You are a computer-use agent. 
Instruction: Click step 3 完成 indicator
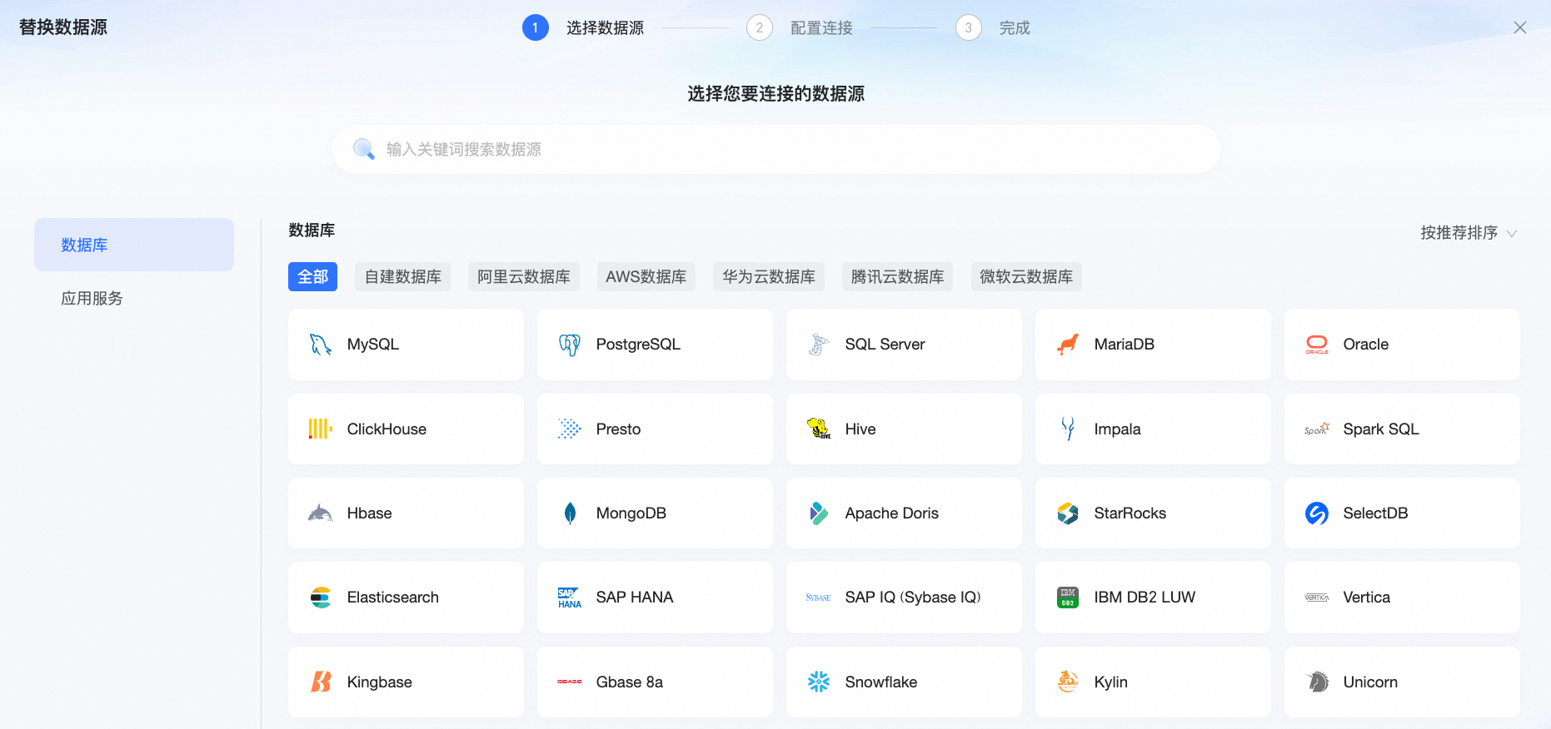click(993, 27)
